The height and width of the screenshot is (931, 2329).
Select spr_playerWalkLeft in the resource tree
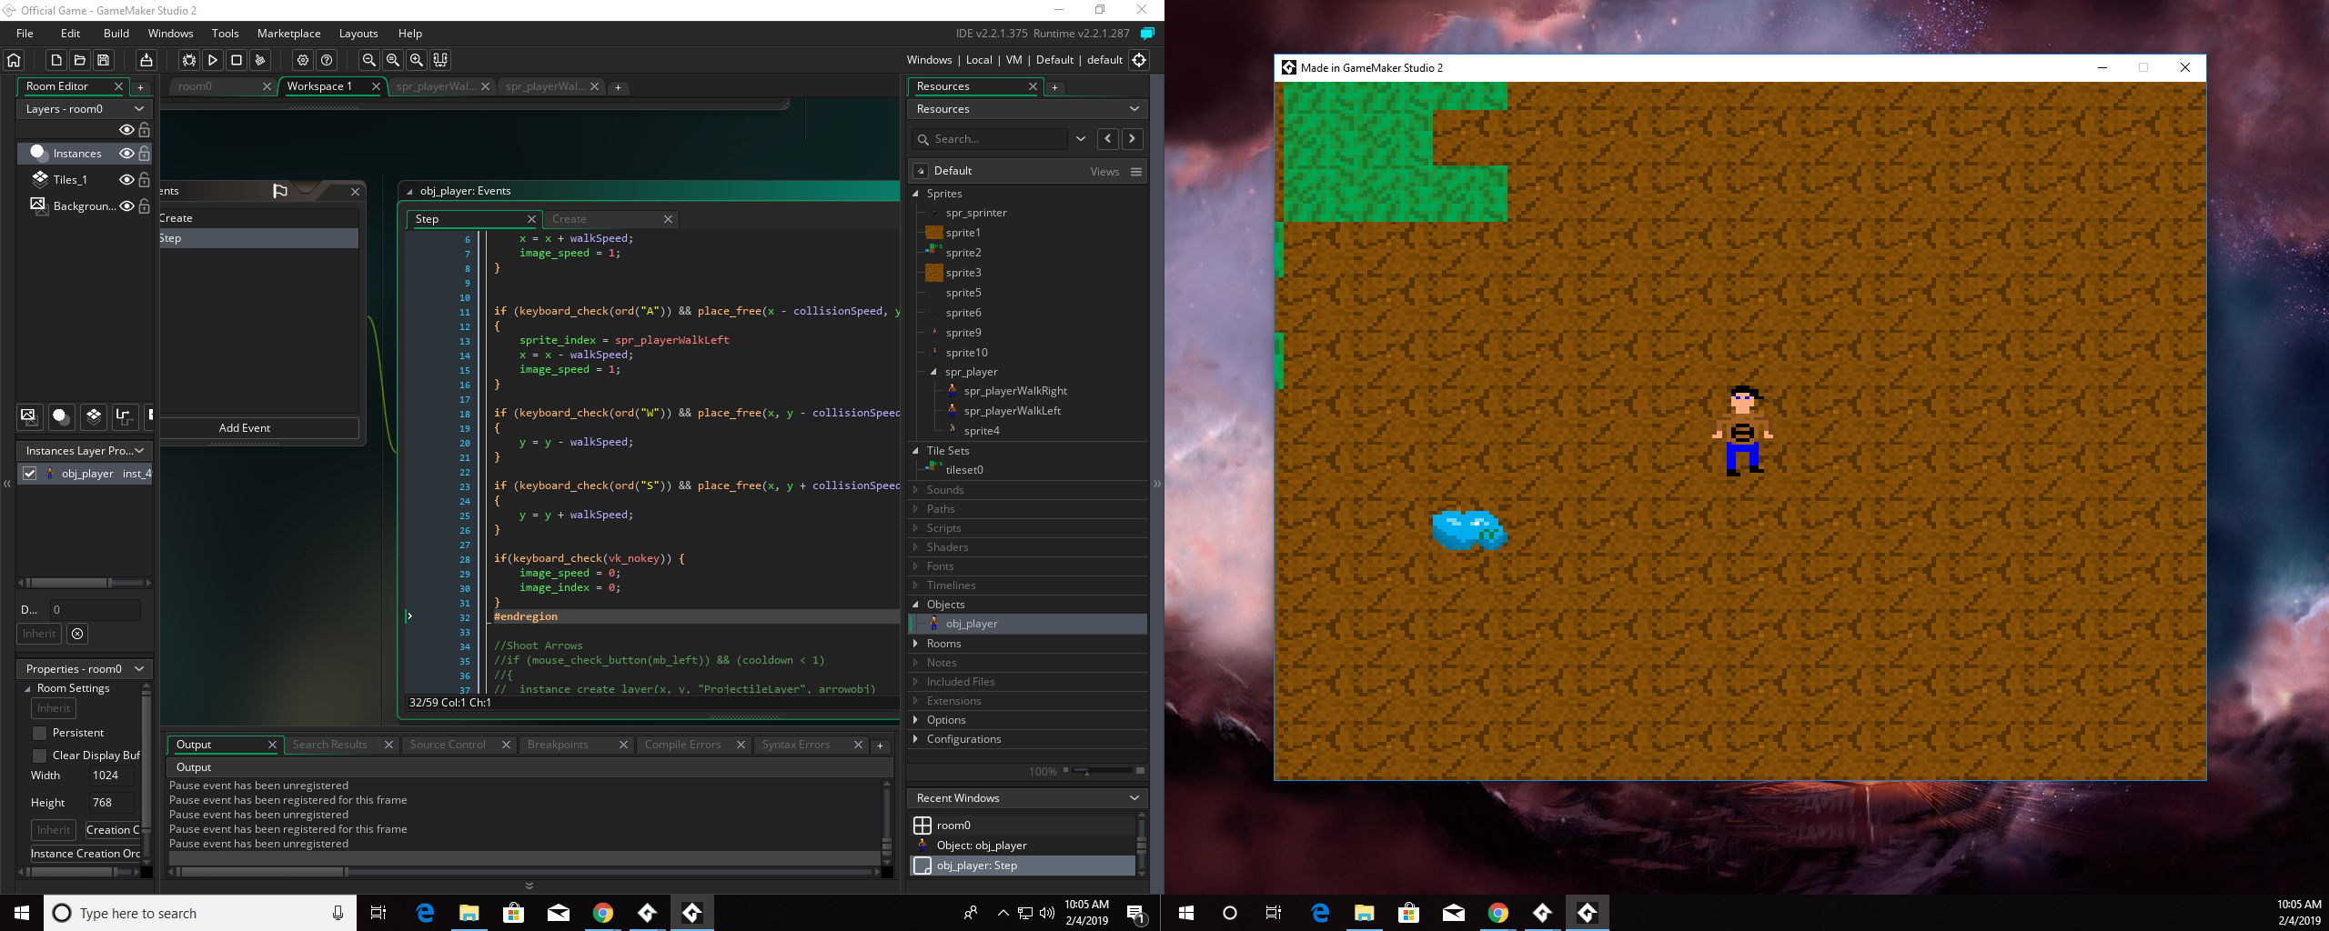pos(1011,410)
